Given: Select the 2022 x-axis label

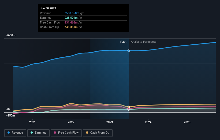Looking at the screenshot, I should tap(71, 122).
